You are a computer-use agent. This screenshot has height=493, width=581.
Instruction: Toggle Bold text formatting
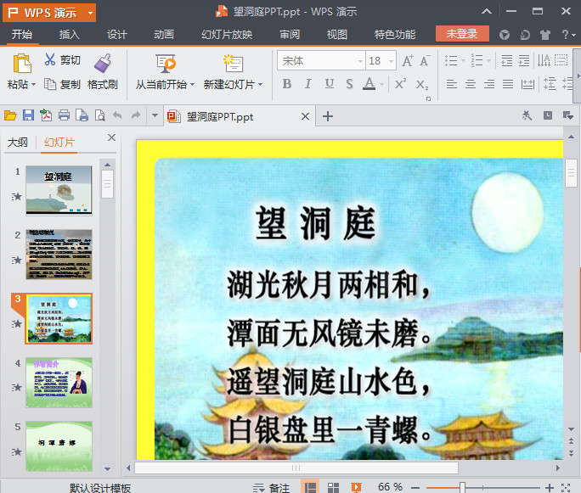pos(286,84)
